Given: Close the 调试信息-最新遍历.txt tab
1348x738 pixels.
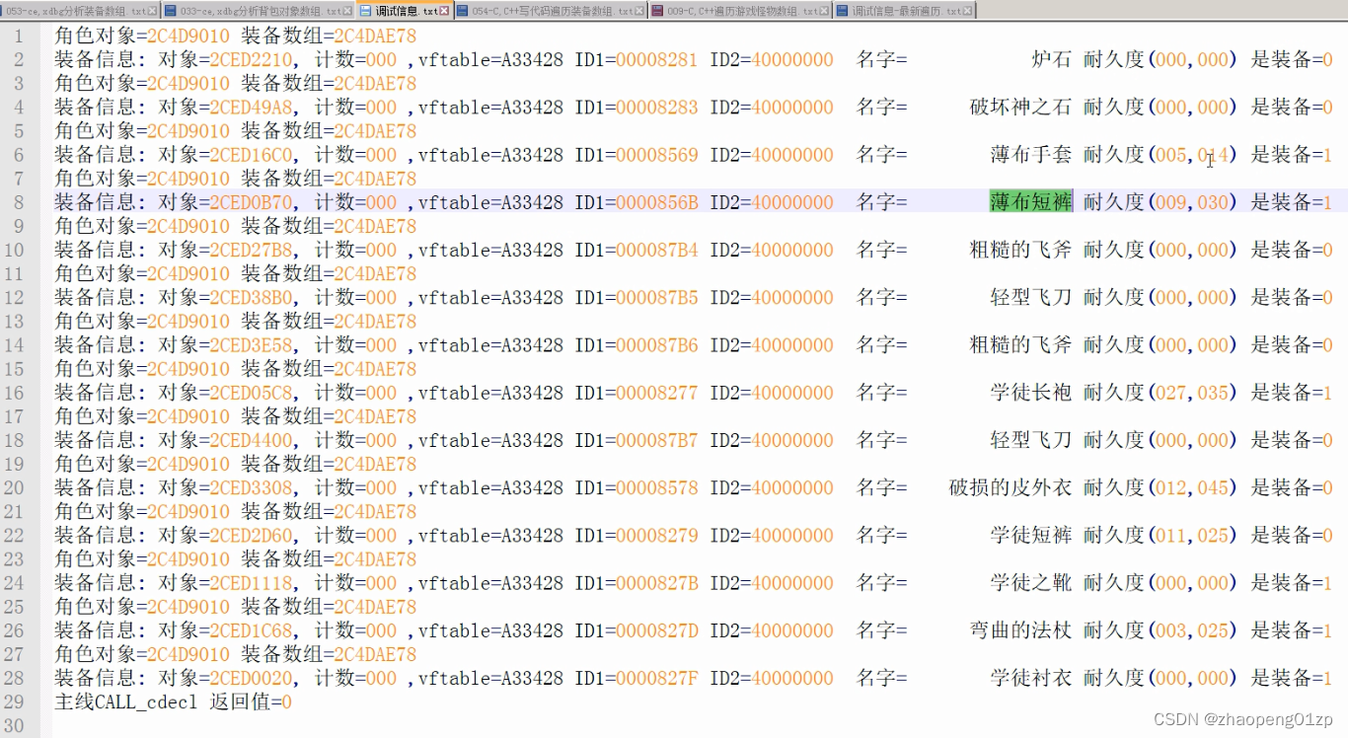Looking at the screenshot, I should 968,11.
